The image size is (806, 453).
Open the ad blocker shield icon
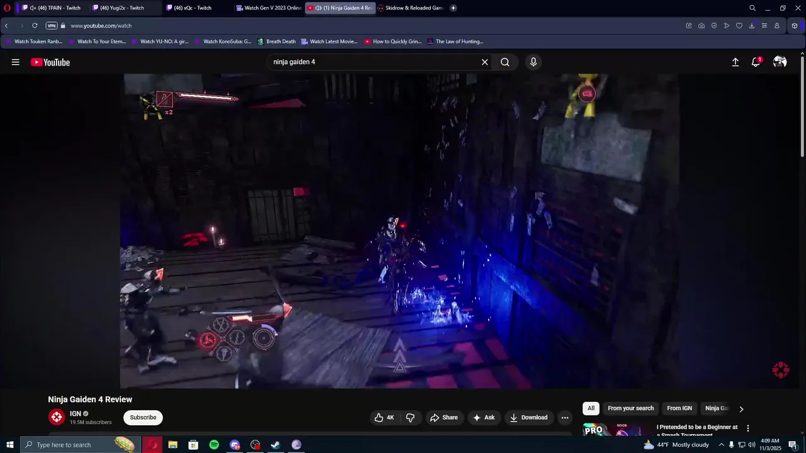[x=714, y=26]
